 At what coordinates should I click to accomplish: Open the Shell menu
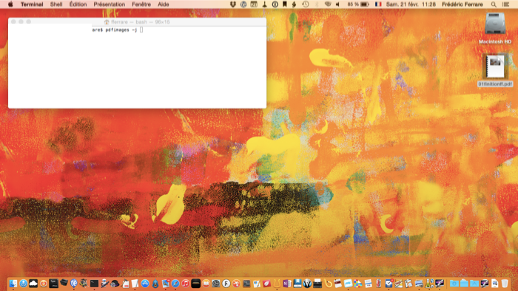click(56, 4)
